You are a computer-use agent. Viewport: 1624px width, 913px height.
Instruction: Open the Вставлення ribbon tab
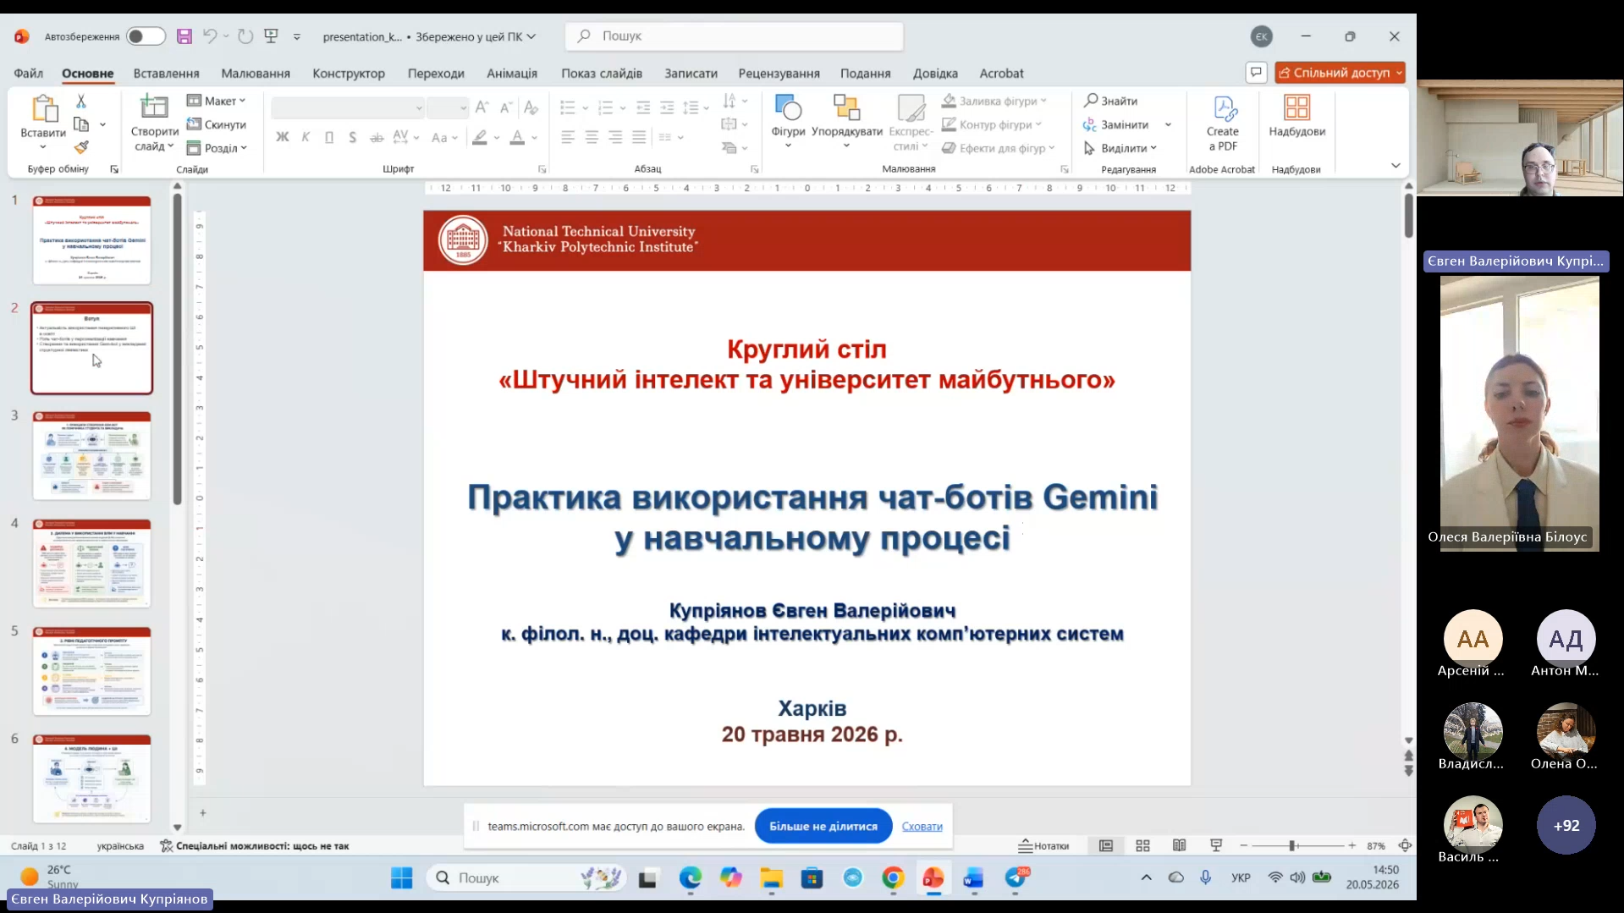(166, 74)
